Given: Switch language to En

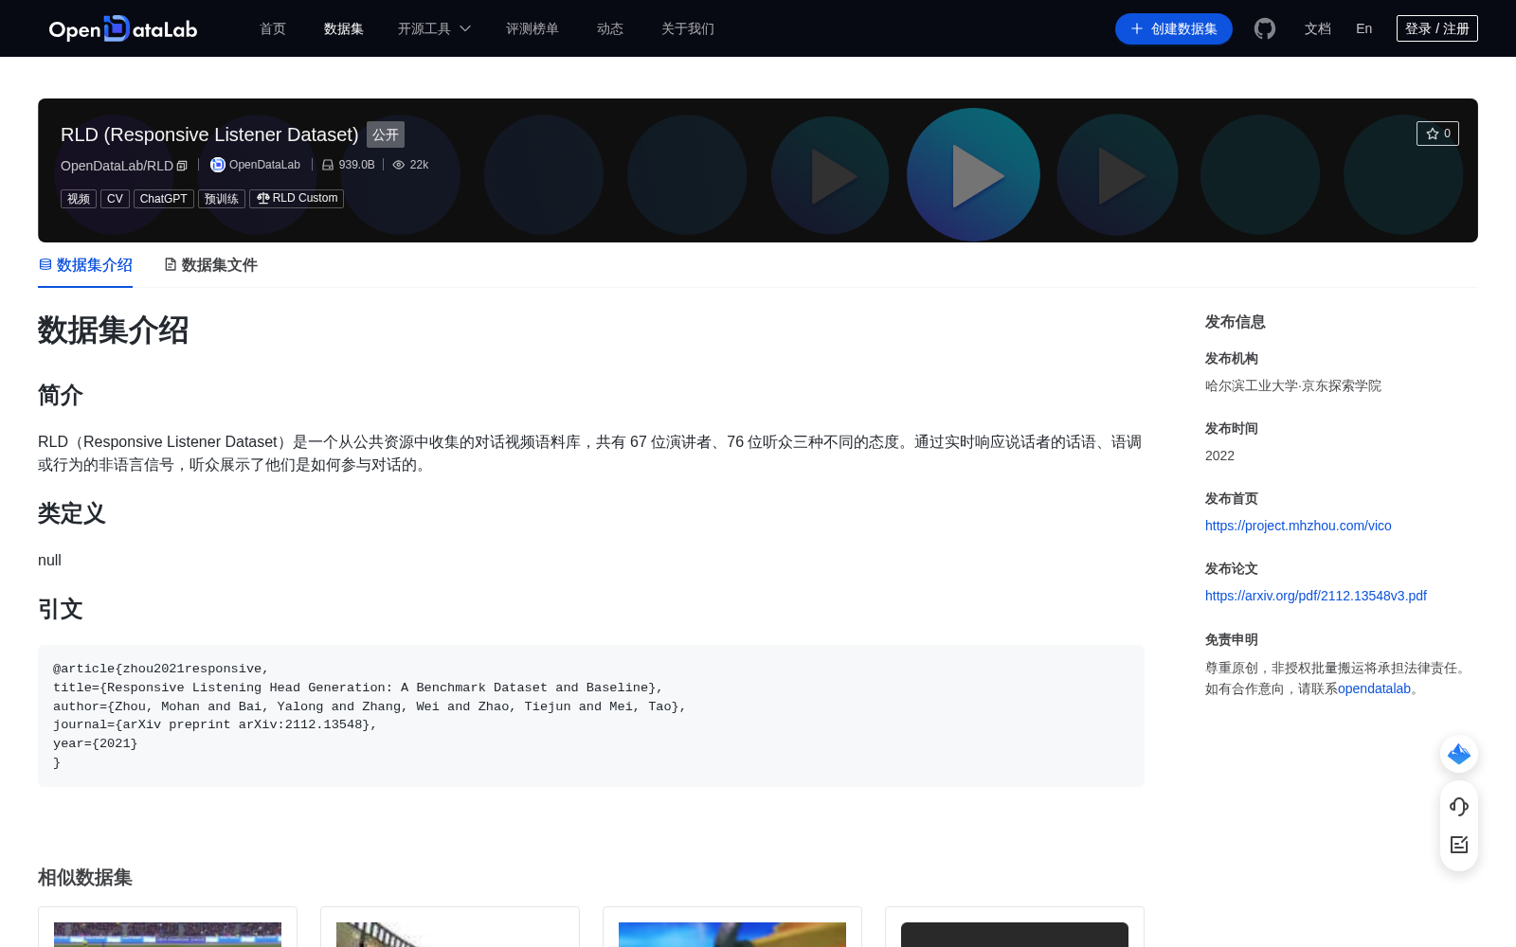Looking at the screenshot, I should click(x=1364, y=28).
